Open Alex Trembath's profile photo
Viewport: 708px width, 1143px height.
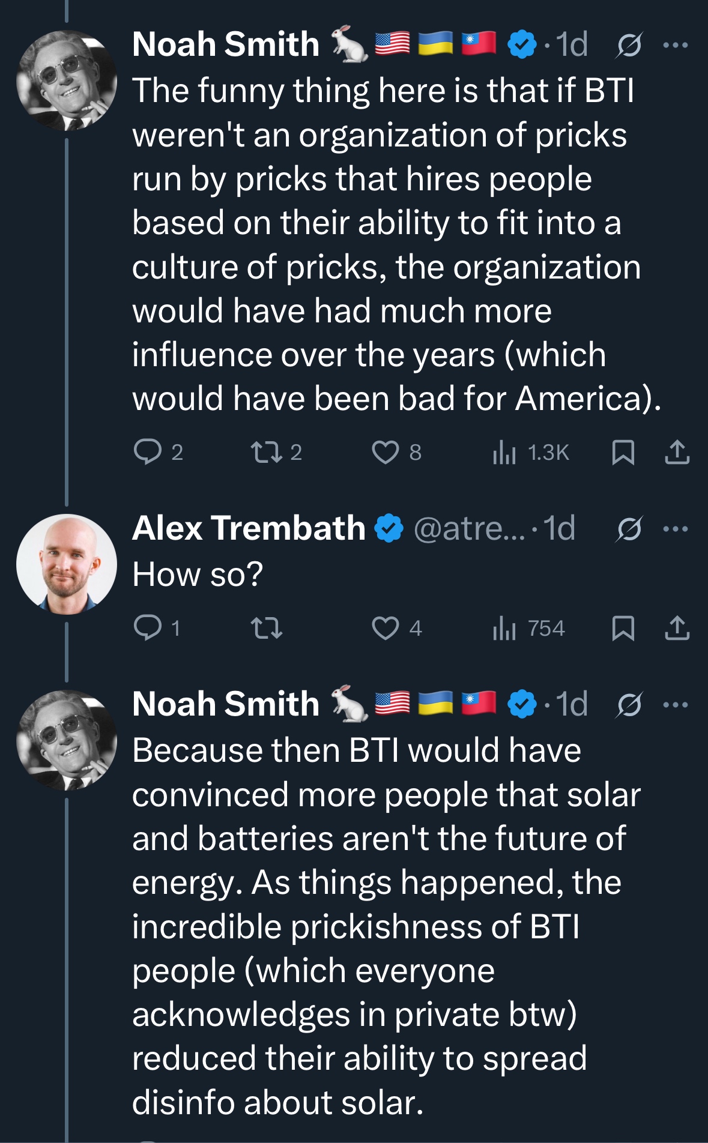tap(66, 564)
